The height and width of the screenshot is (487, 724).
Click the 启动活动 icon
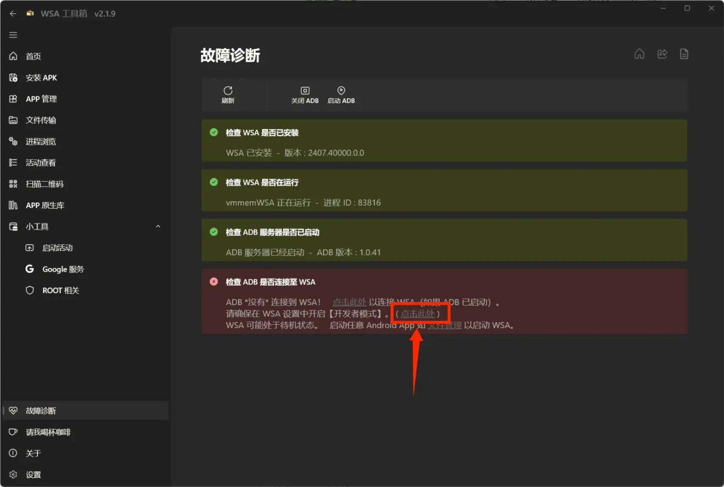pyautogui.click(x=29, y=248)
